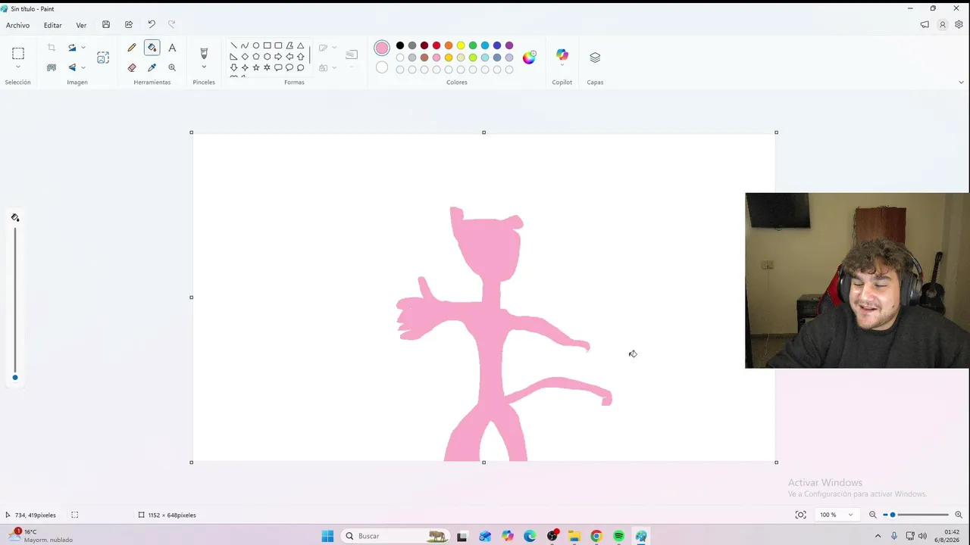Zoom in with the plus magnifier
Screen dimensions: 970x545
click(x=959, y=515)
